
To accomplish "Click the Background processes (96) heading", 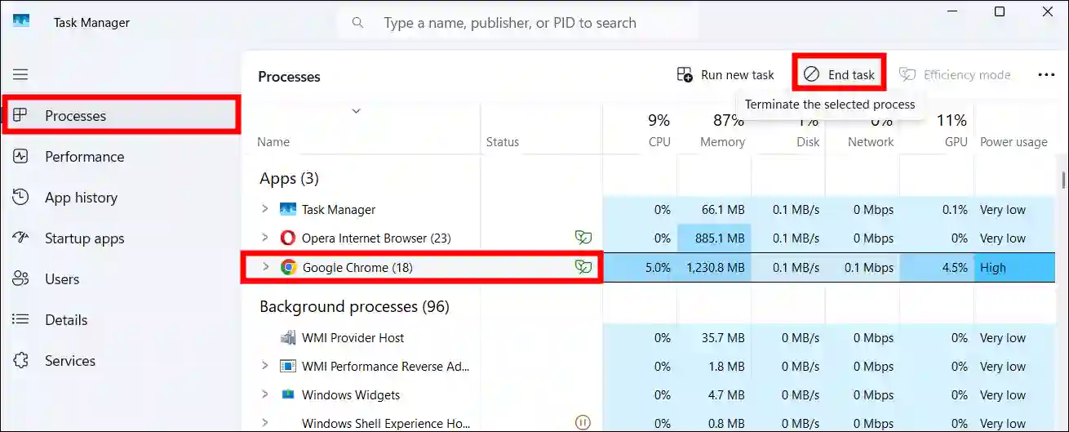I will click(354, 306).
